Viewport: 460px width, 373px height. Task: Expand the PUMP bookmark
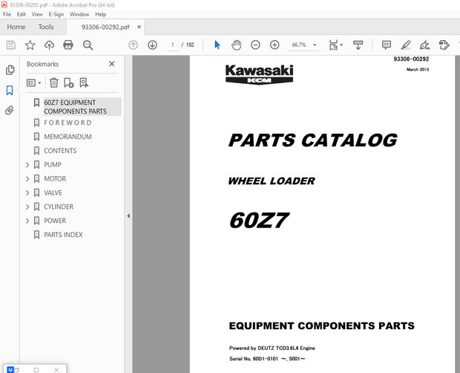point(27,165)
